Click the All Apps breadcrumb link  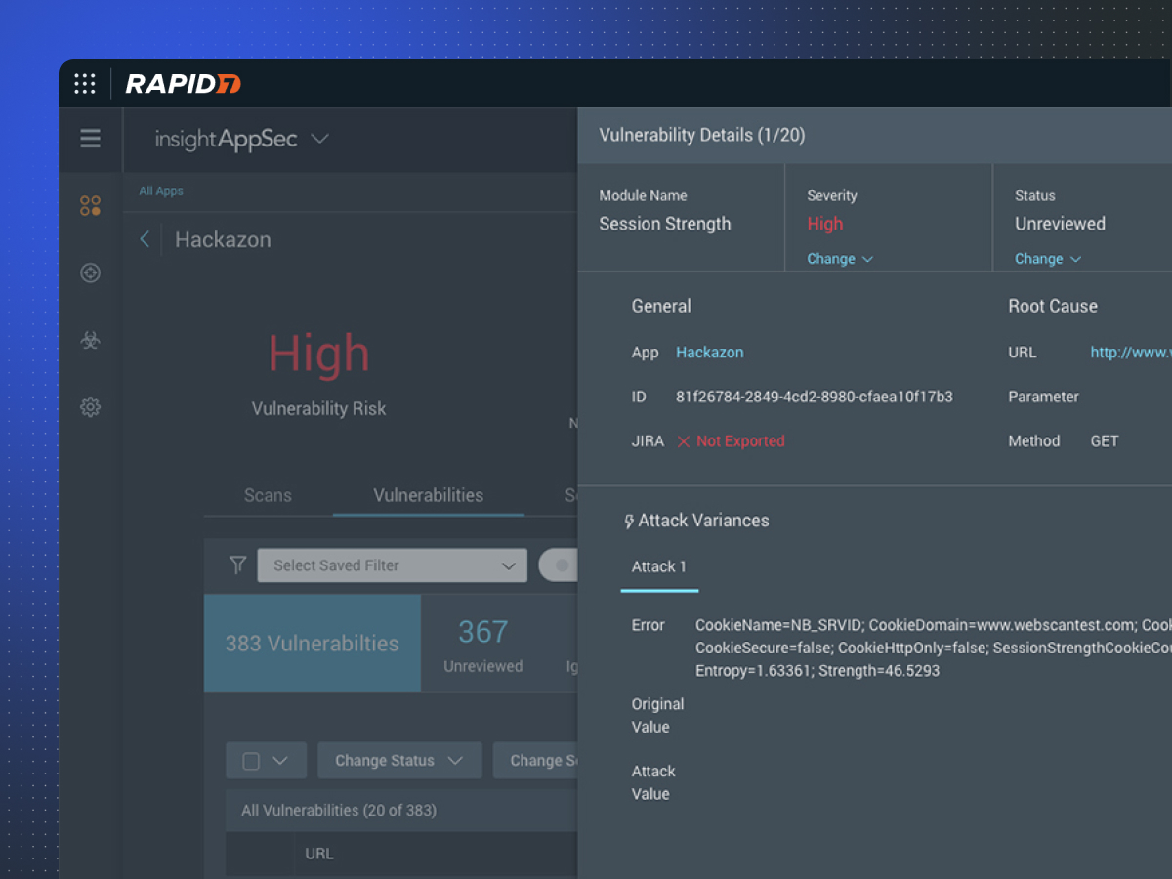coord(160,191)
